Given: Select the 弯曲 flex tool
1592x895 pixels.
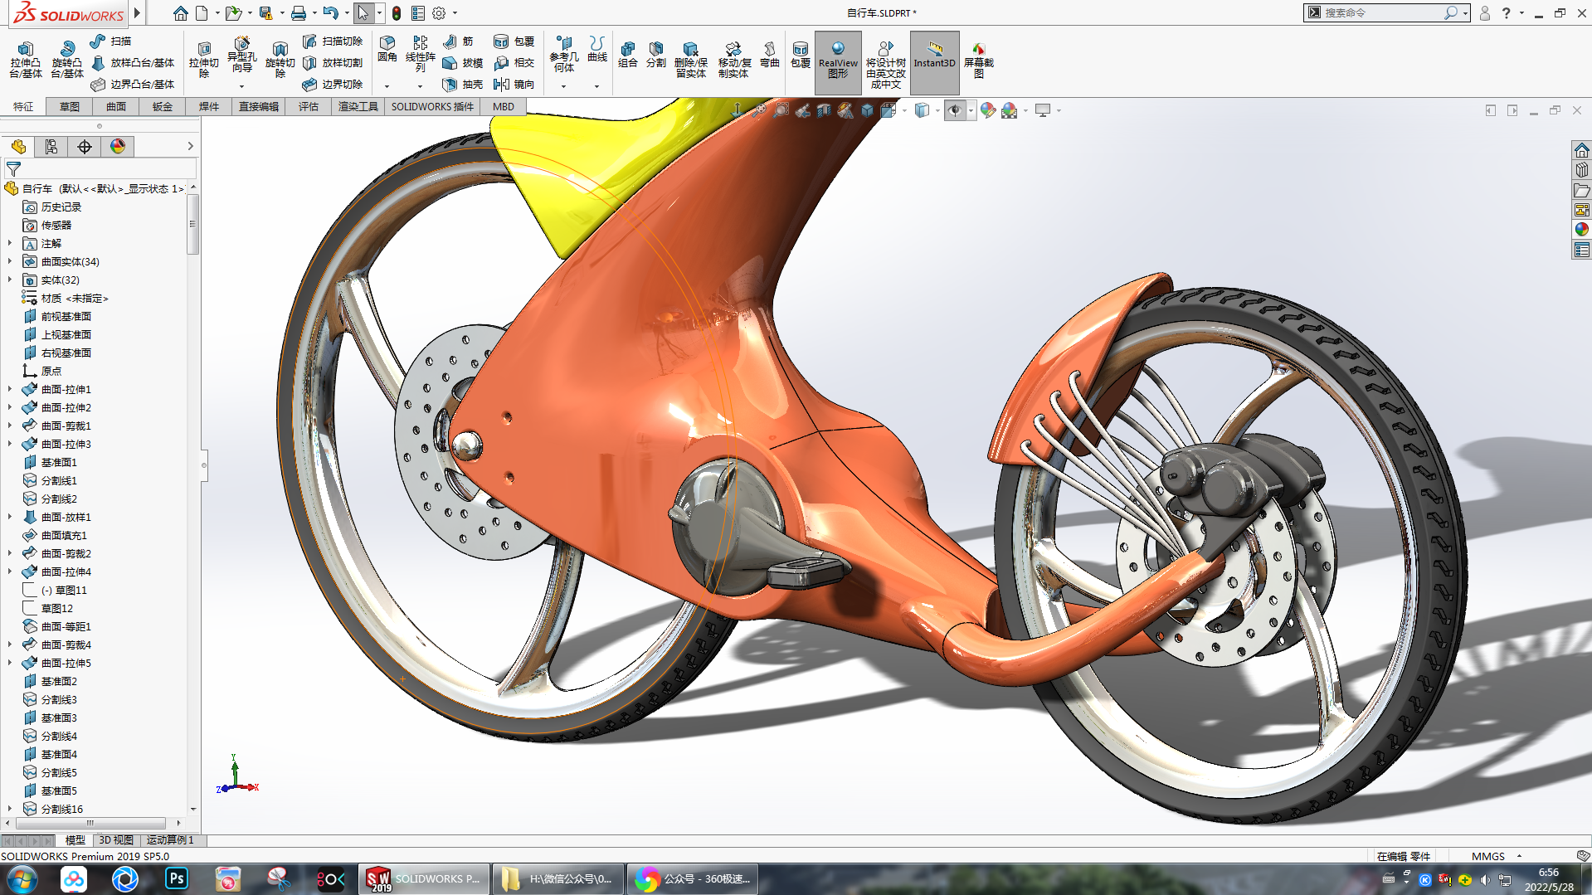Looking at the screenshot, I should coord(770,55).
